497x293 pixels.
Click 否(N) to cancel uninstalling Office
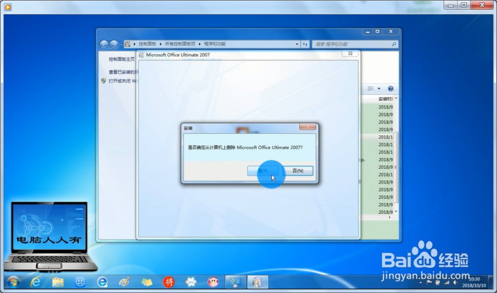click(x=298, y=171)
